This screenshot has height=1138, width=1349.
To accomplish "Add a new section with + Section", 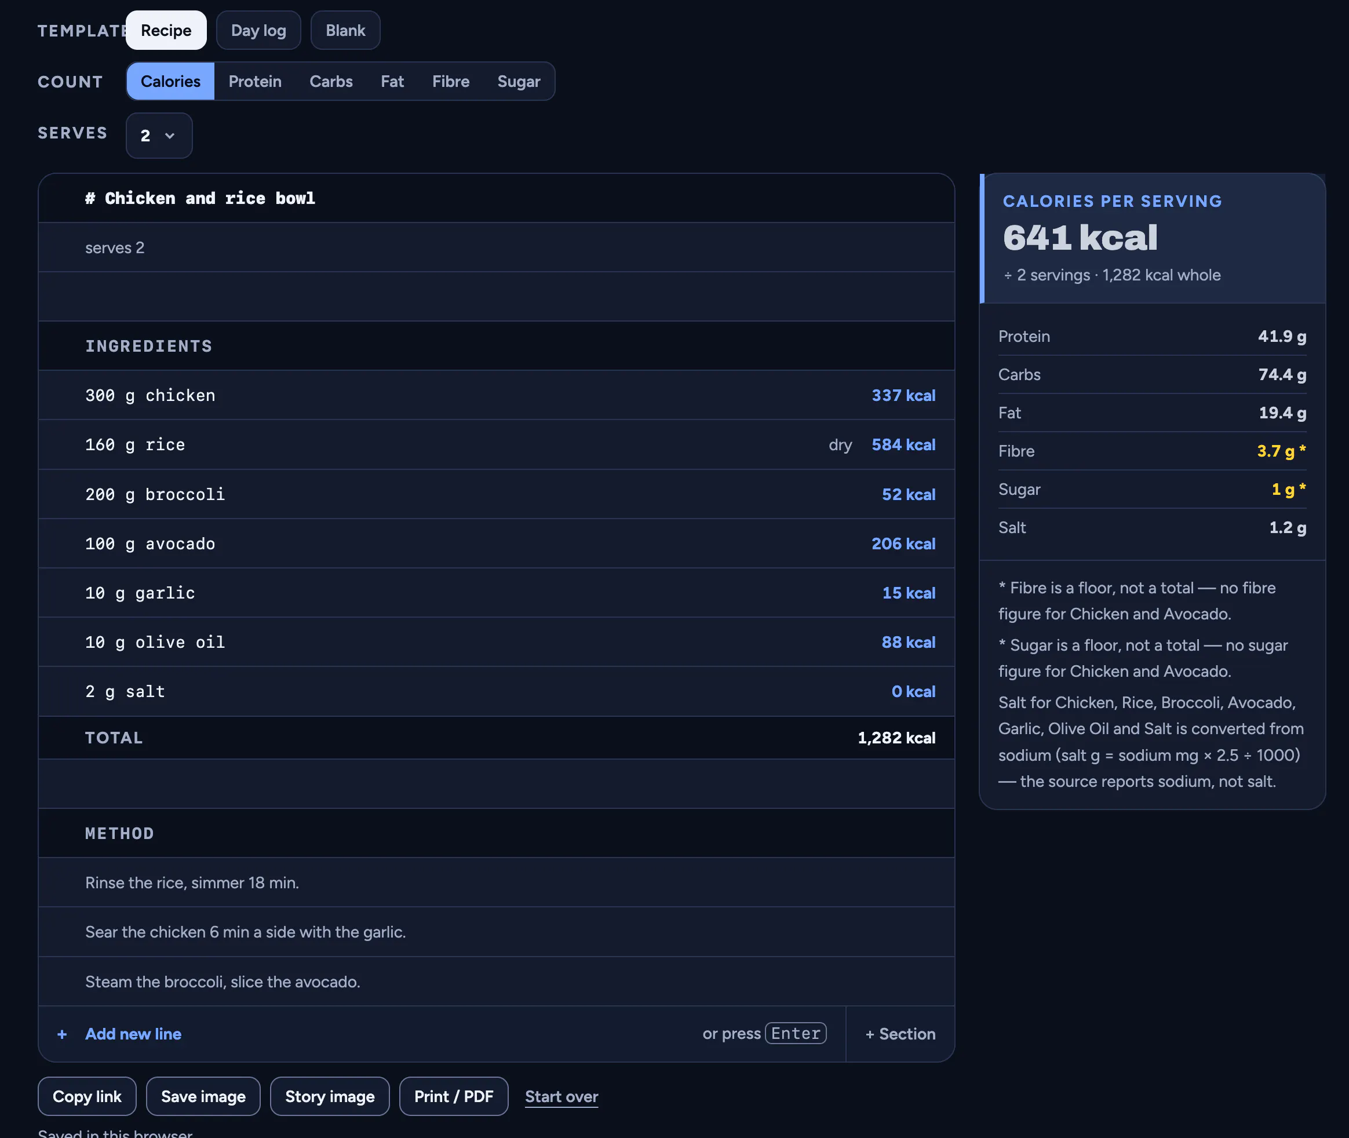I will 900,1034.
